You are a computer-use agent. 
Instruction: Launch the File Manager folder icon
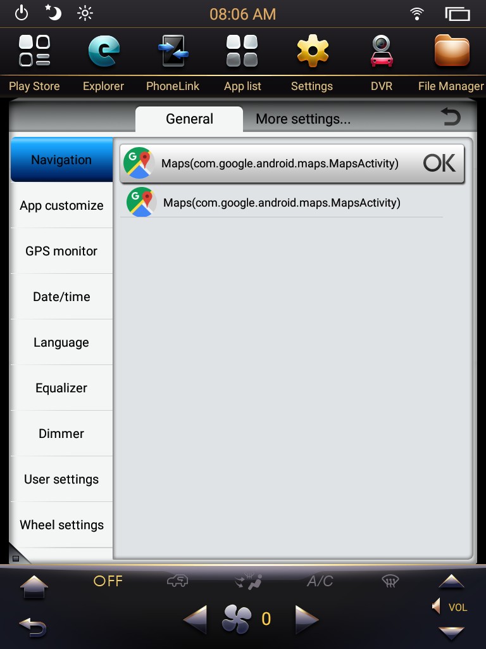[452, 51]
